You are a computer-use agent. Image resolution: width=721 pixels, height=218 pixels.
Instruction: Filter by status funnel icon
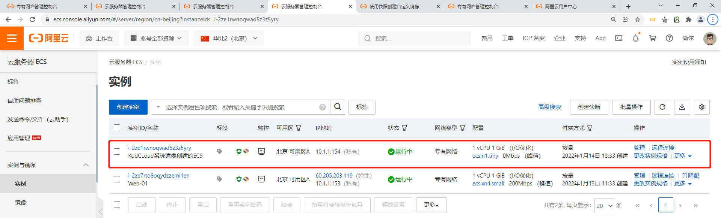coord(404,128)
